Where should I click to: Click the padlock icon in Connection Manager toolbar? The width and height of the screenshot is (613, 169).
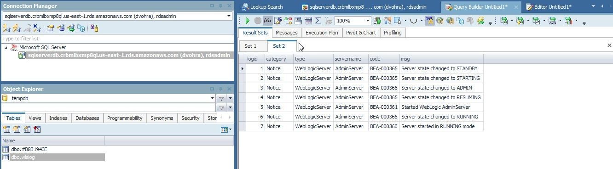coord(94,28)
